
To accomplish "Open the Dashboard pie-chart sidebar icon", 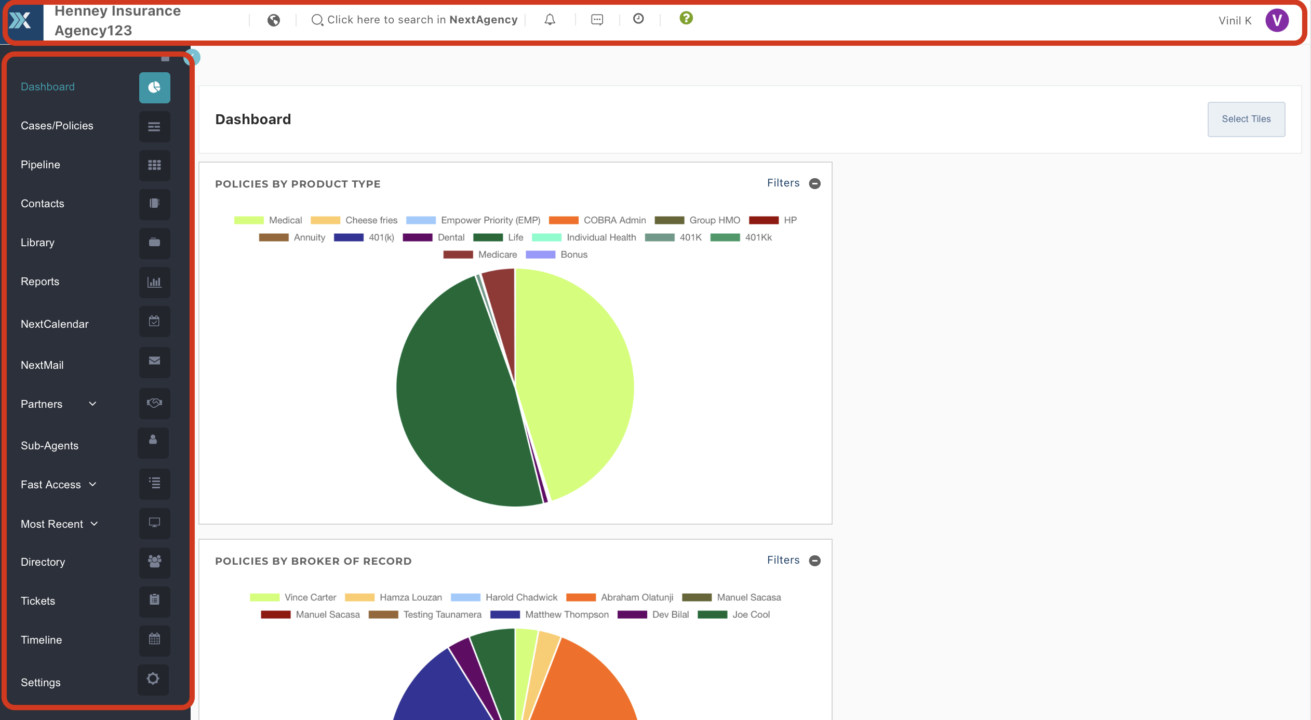I will coord(154,87).
